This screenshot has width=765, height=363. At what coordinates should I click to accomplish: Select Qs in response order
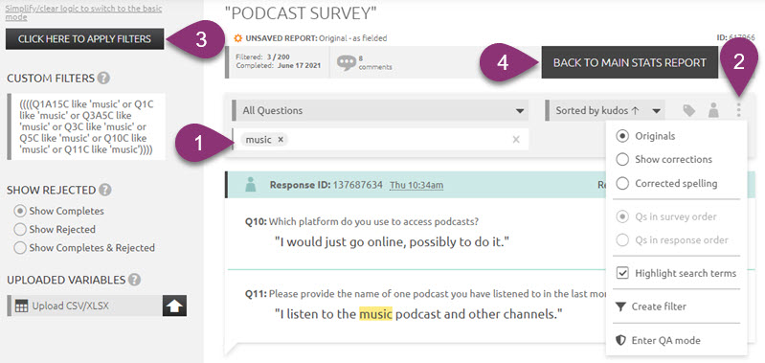pos(622,240)
